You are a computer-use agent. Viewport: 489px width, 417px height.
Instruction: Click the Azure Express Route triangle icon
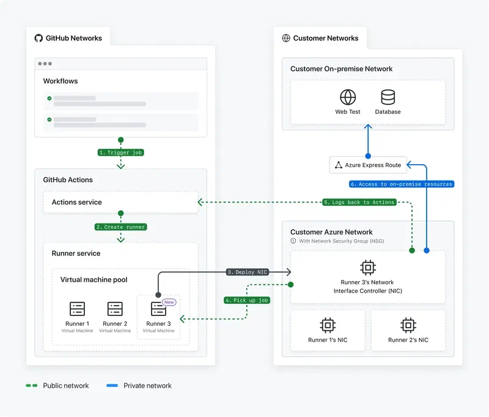337,165
